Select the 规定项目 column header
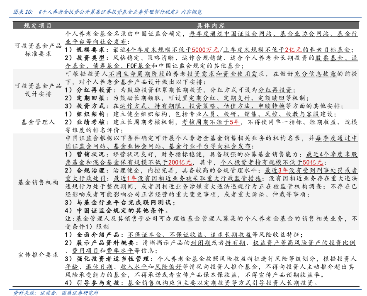The height and width of the screenshot is (296, 367). point(37,26)
